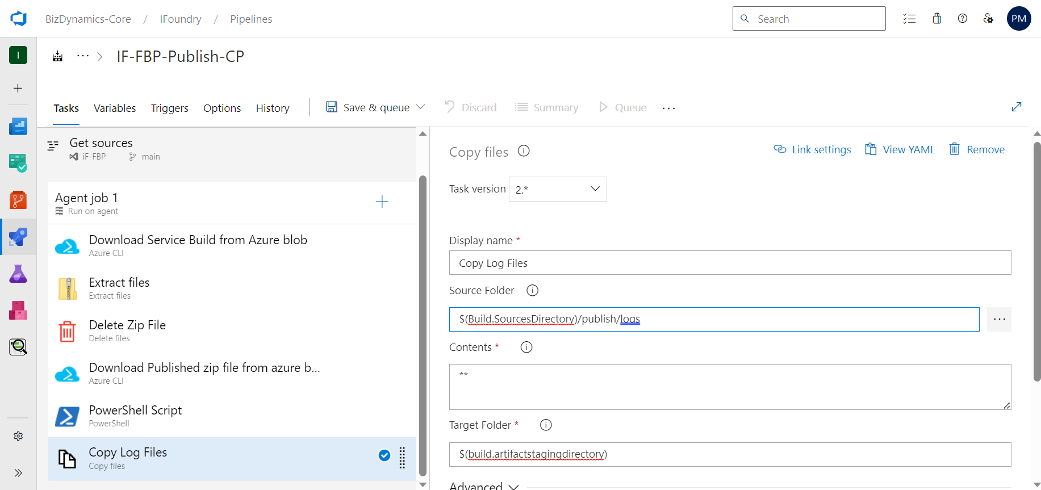Open Marketplace shopping bag icon
The width and height of the screenshot is (1041, 490).
click(937, 19)
